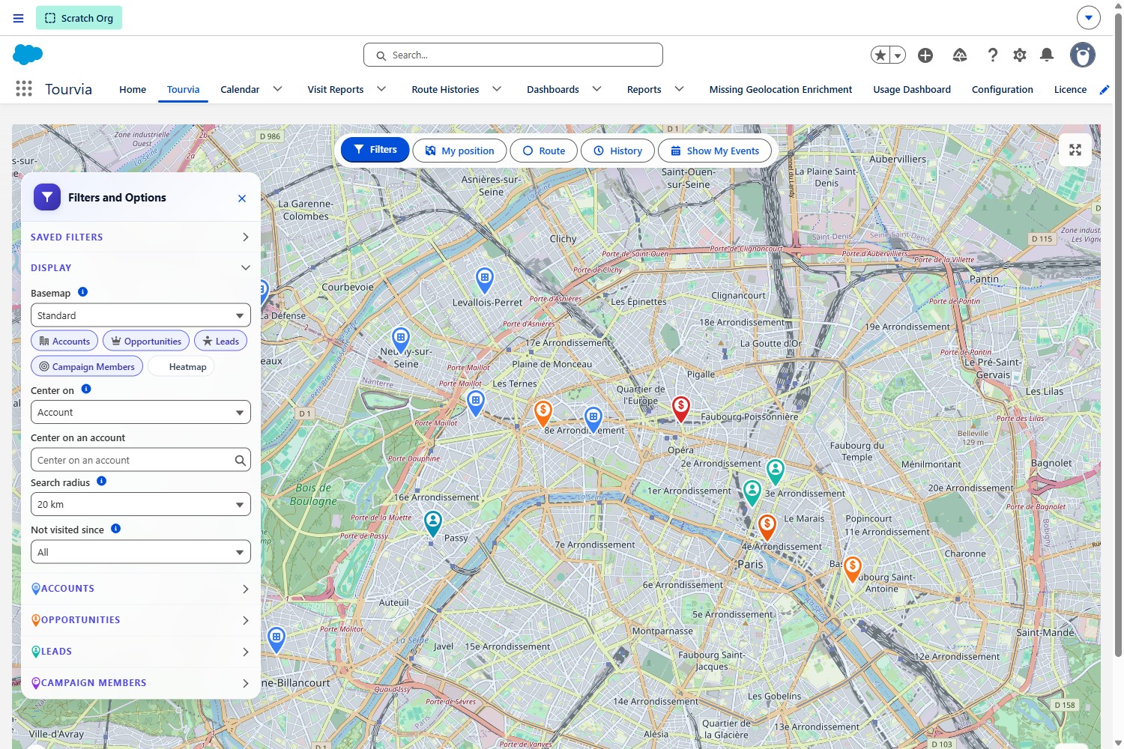Edit navigation bar with pencil icon
1124x749 pixels.
(x=1104, y=90)
